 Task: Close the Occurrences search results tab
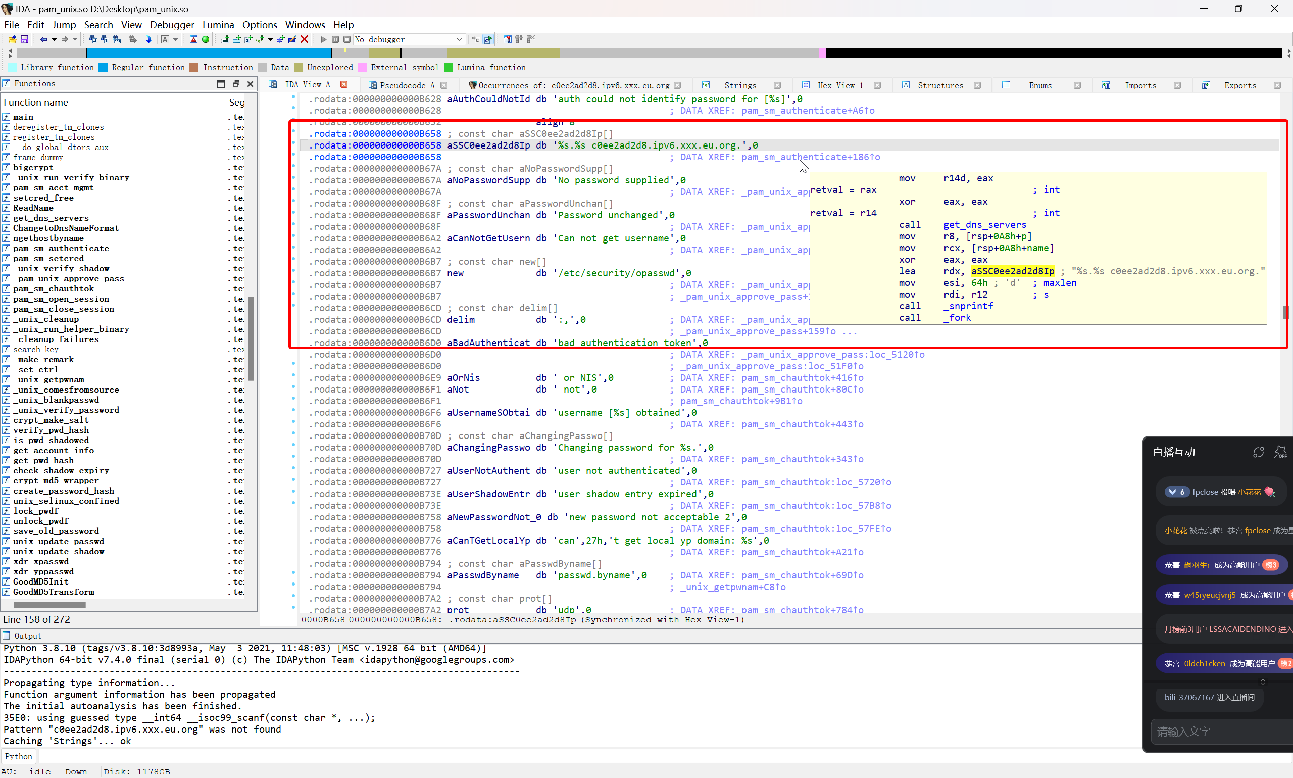[677, 85]
